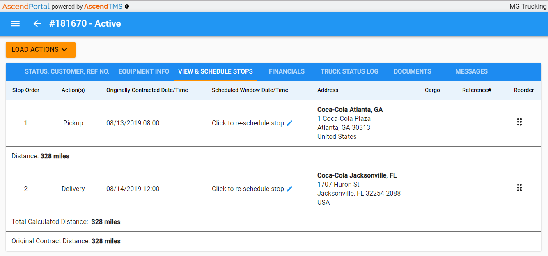The image size is (548, 256).
Task: Click the Cargo column header
Action: pos(432,90)
